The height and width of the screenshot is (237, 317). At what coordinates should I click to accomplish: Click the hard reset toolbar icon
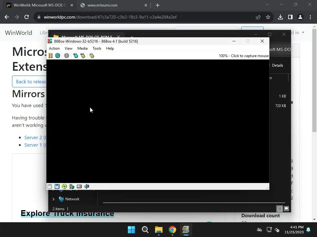pos(58,56)
